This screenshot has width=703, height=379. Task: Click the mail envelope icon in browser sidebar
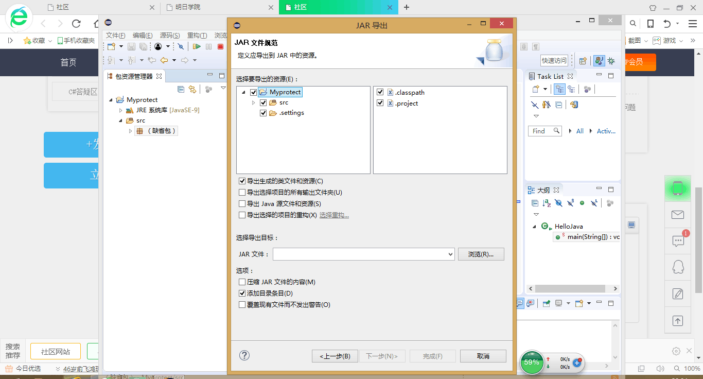tap(678, 215)
